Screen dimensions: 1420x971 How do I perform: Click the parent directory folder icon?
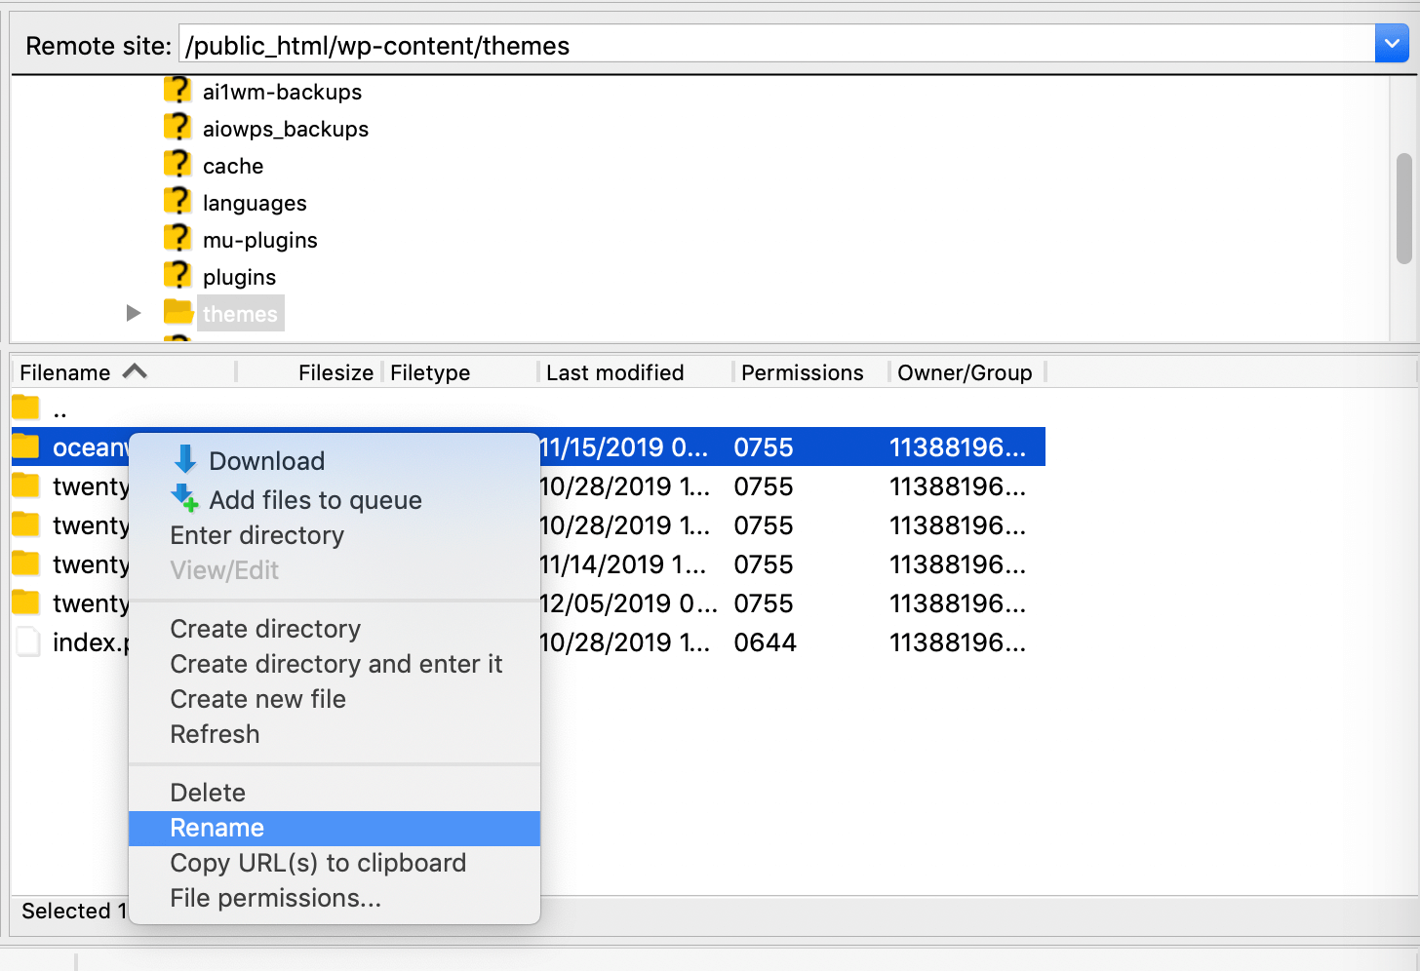26,408
